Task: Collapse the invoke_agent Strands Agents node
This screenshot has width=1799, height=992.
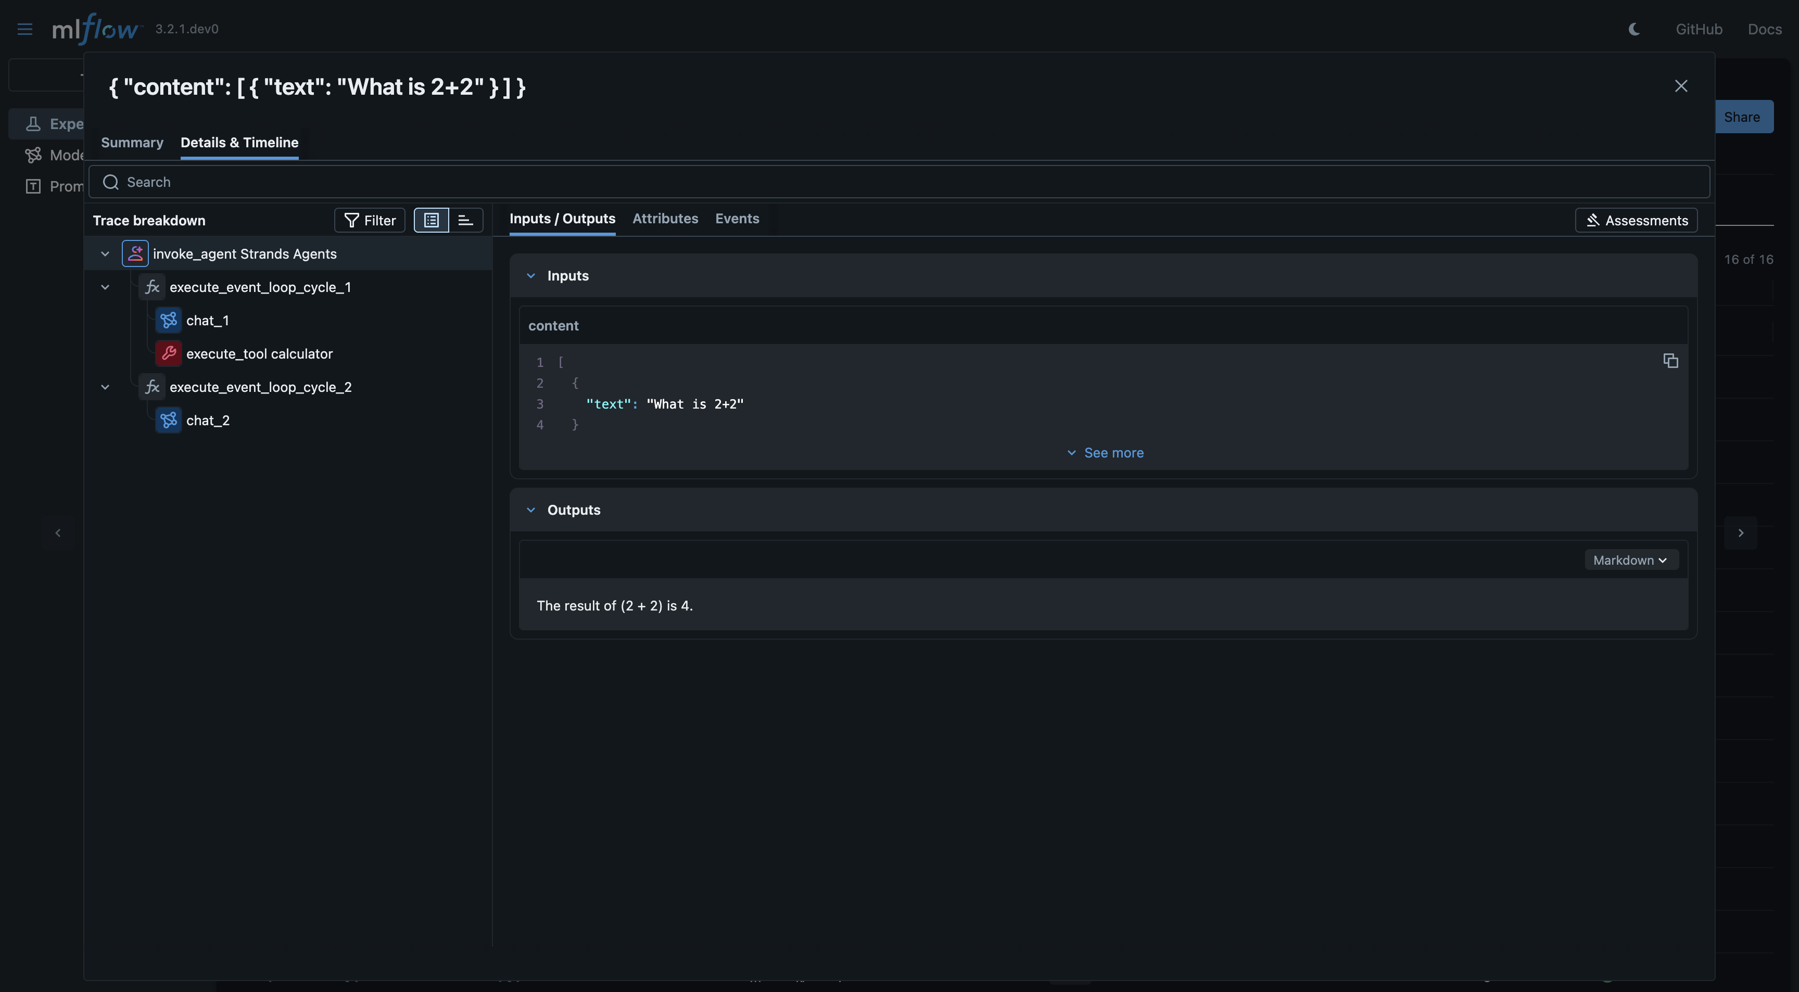Action: (x=105, y=253)
